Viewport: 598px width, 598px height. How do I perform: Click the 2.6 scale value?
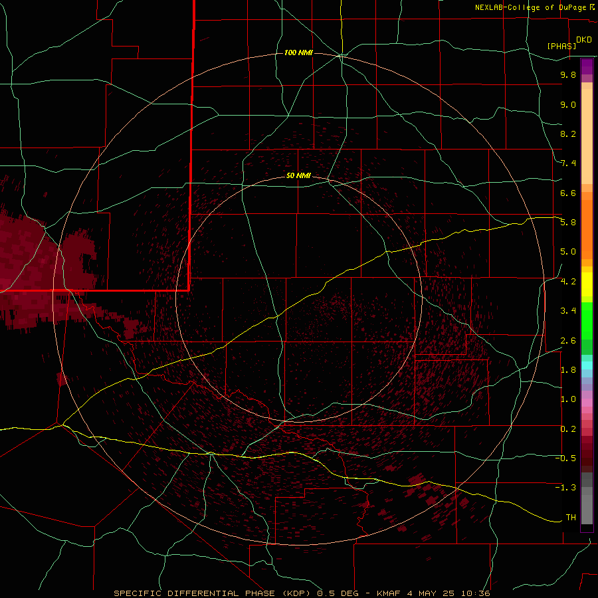click(x=568, y=341)
